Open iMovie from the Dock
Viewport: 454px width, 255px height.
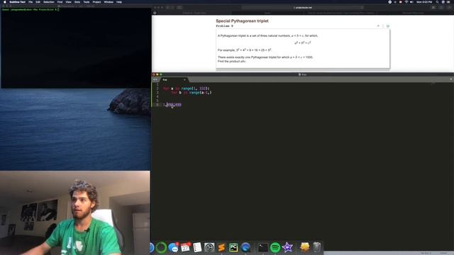287,247
